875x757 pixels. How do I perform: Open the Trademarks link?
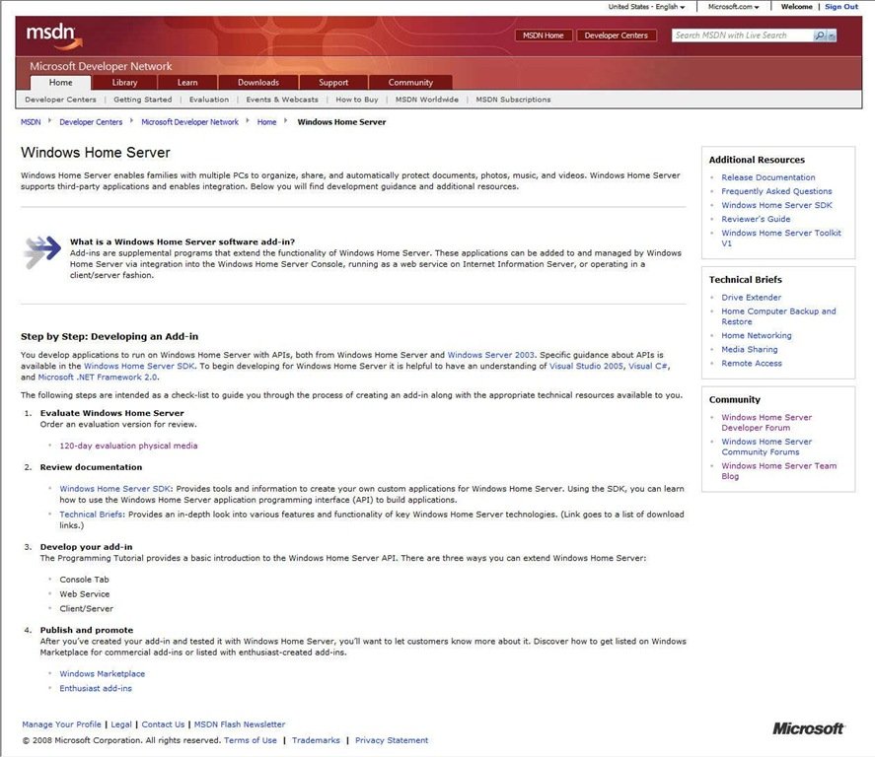pos(316,741)
